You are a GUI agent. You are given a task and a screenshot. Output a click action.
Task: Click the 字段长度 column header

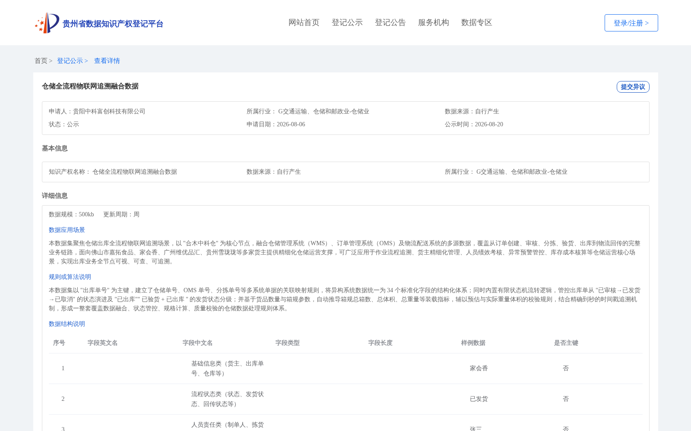380,343
